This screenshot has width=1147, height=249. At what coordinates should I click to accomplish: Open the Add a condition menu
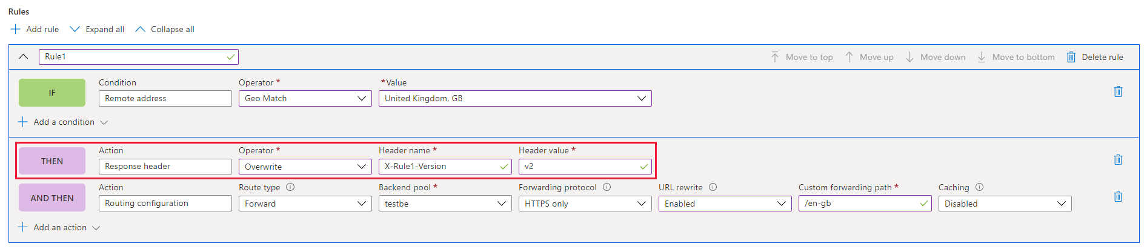(63, 122)
